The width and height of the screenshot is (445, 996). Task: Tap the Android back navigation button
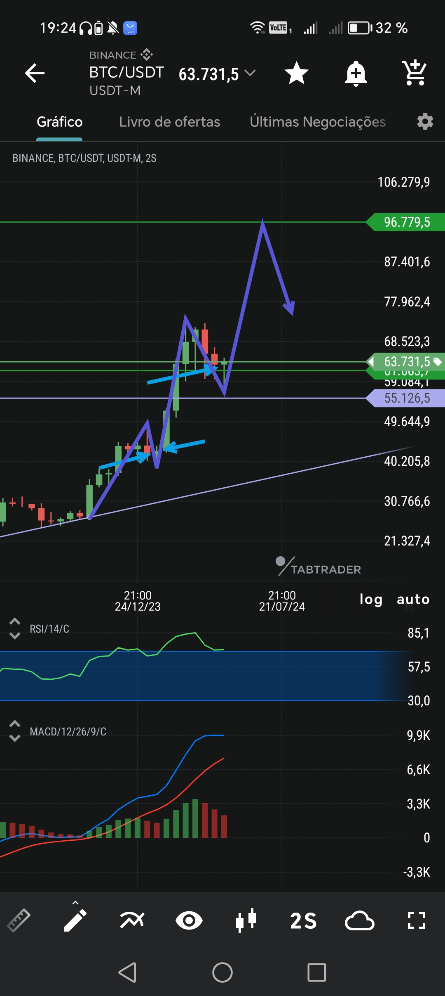pos(127,972)
